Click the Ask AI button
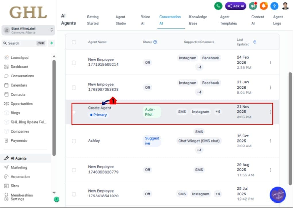 235,6
